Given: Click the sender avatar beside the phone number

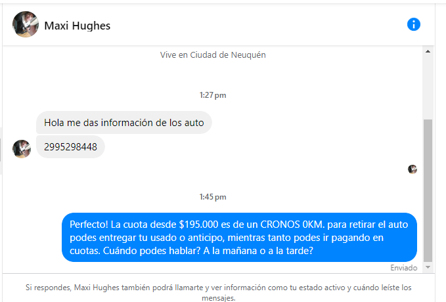Looking at the screenshot, I should click(22, 149).
